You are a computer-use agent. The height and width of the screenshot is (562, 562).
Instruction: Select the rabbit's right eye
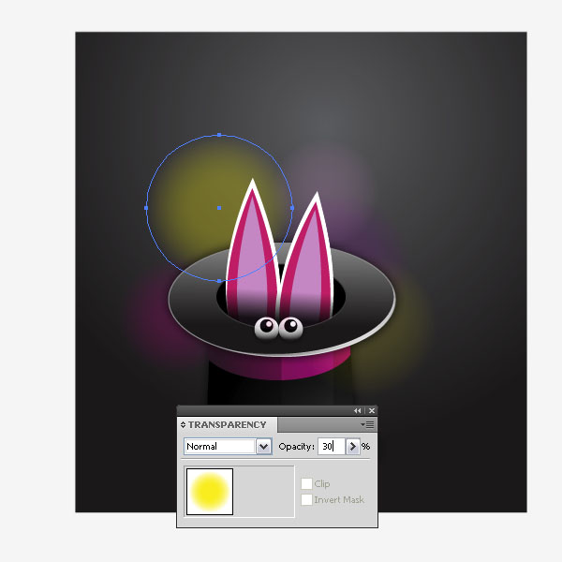tap(290, 328)
